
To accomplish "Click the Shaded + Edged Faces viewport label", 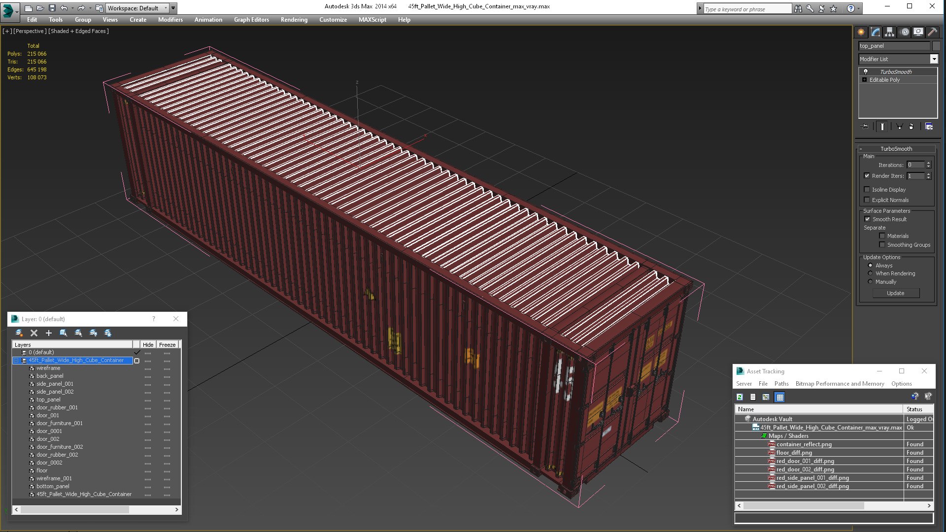I will 79,31.
